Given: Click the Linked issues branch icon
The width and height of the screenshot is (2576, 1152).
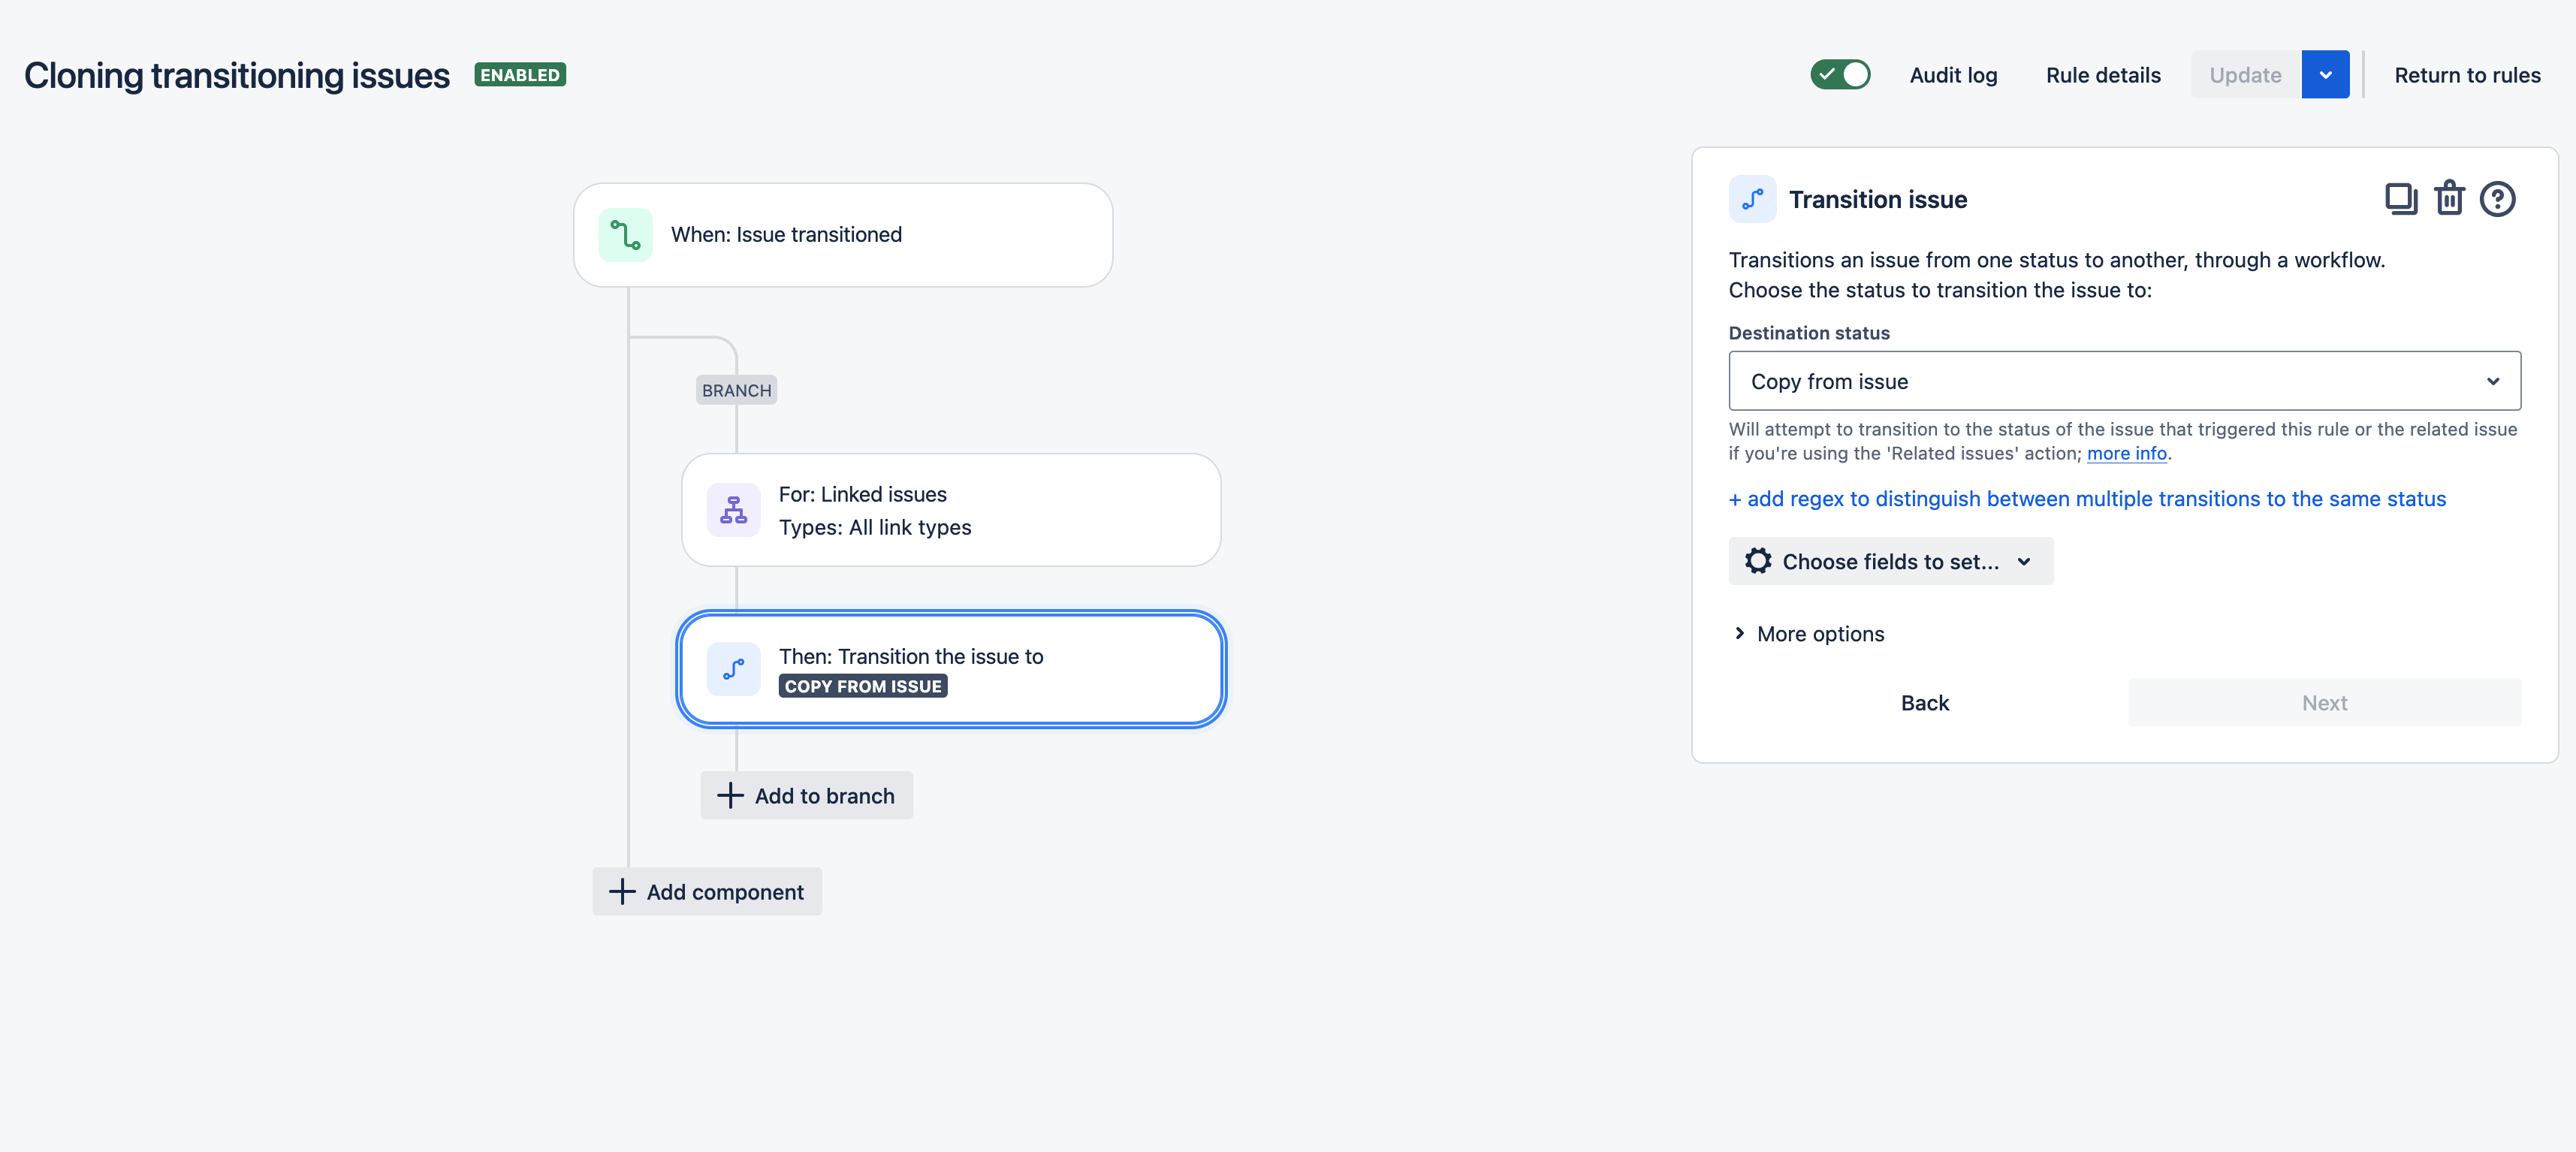Looking at the screenshot, I should [733, 510].
